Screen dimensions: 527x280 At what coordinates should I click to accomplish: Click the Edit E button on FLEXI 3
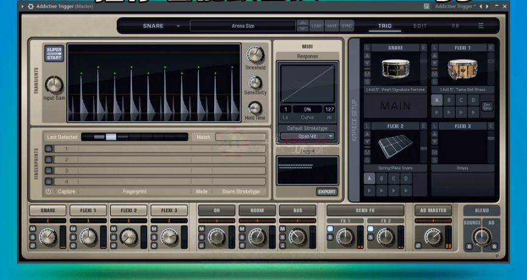491,126
